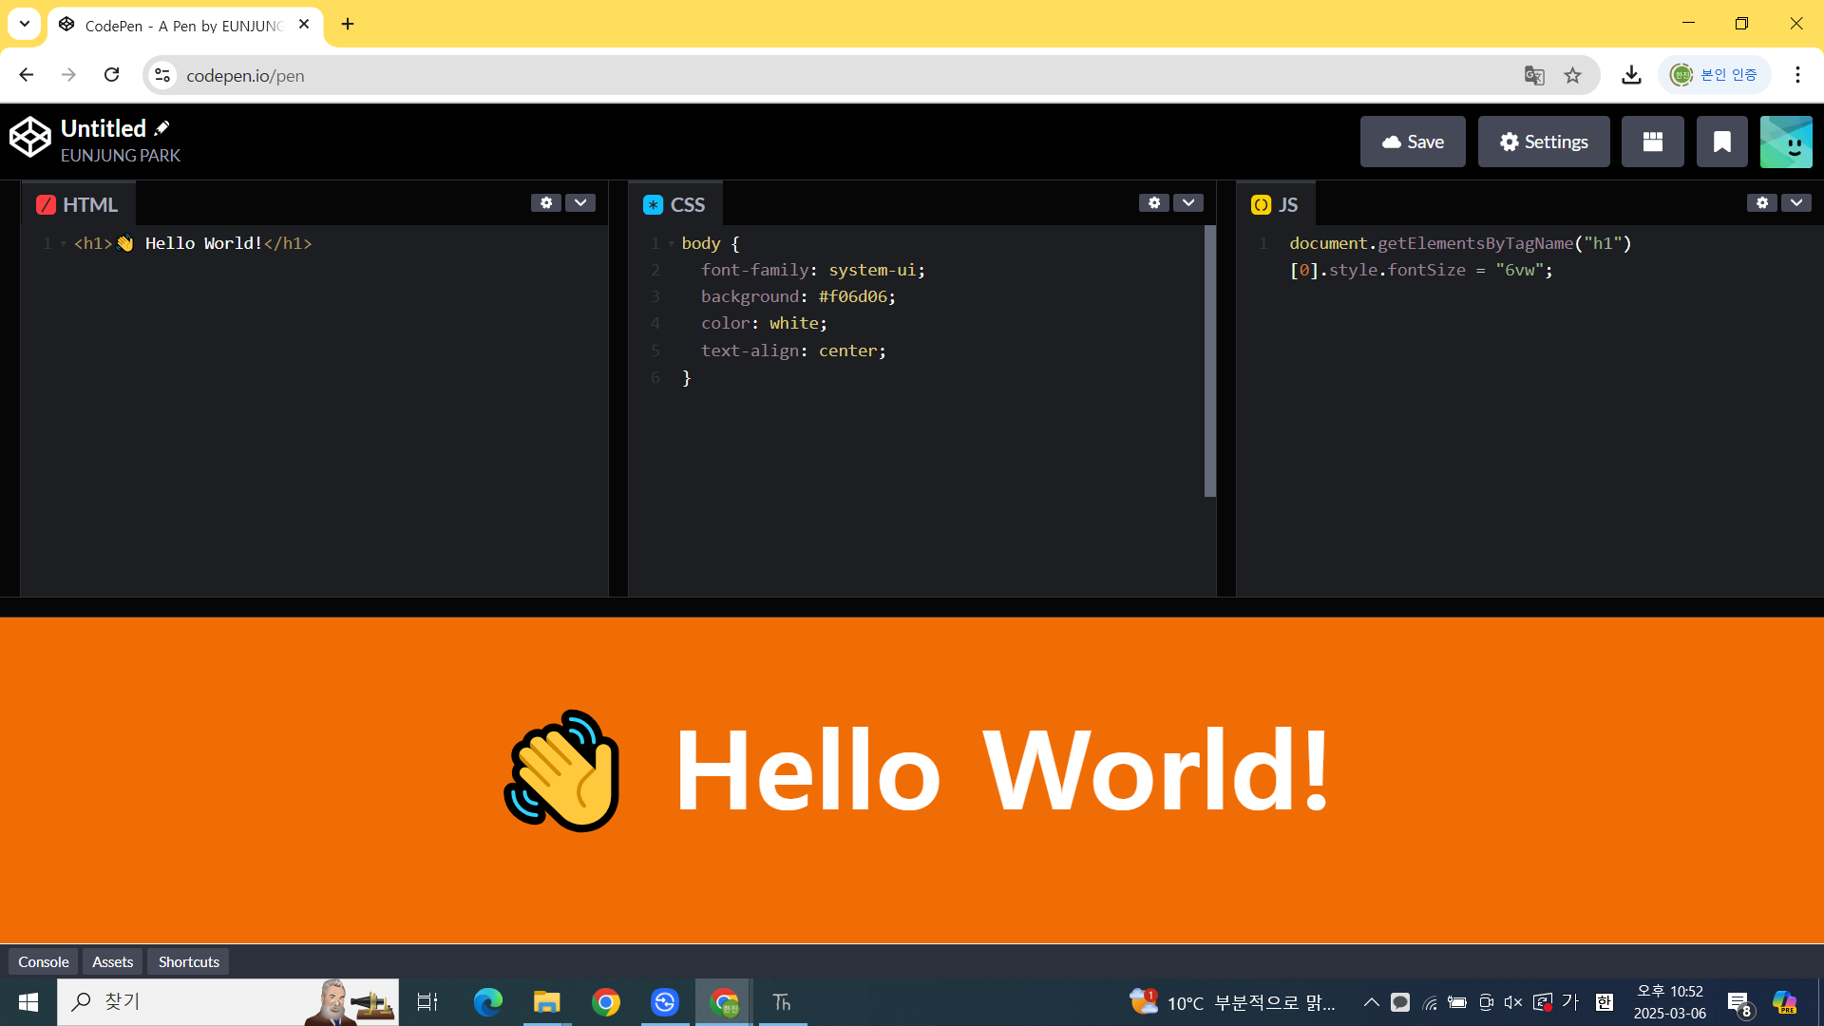Viewport: 1824px width, 1026px height.
Task: Click the EUNJUNG PARK author name
Action: pos(121,155)
